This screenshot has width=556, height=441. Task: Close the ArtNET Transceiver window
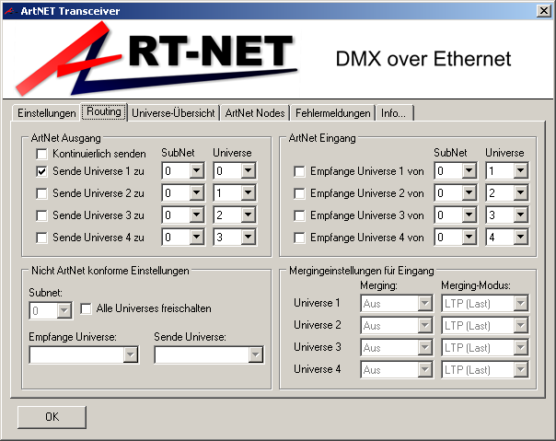coord(544,11)
